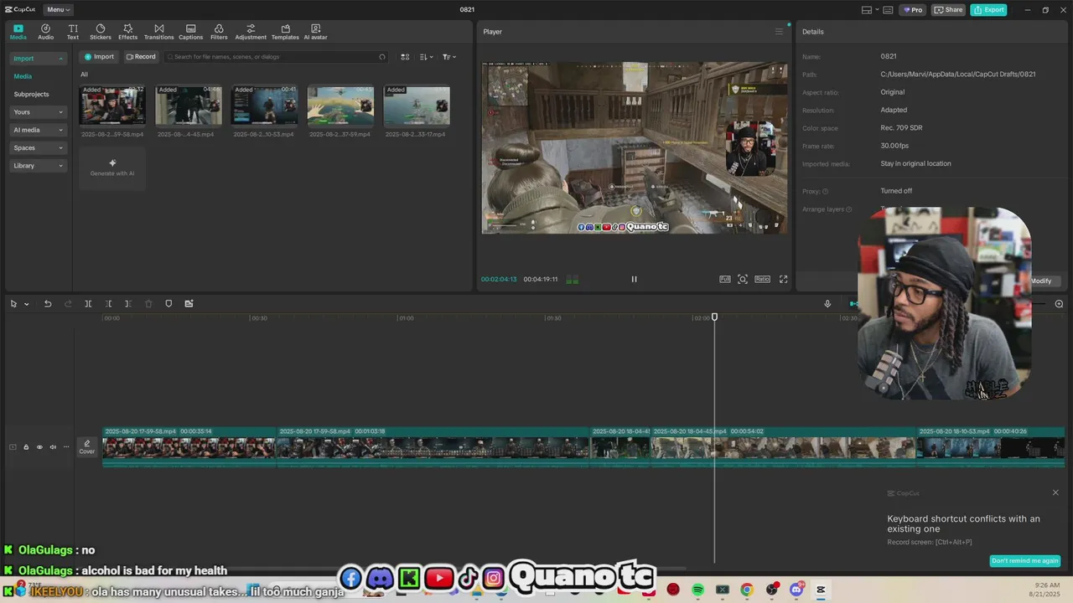Open the Templates tab
Image resolution: width=1073 pixels, height=603 pixels.
tap(285, 32)
